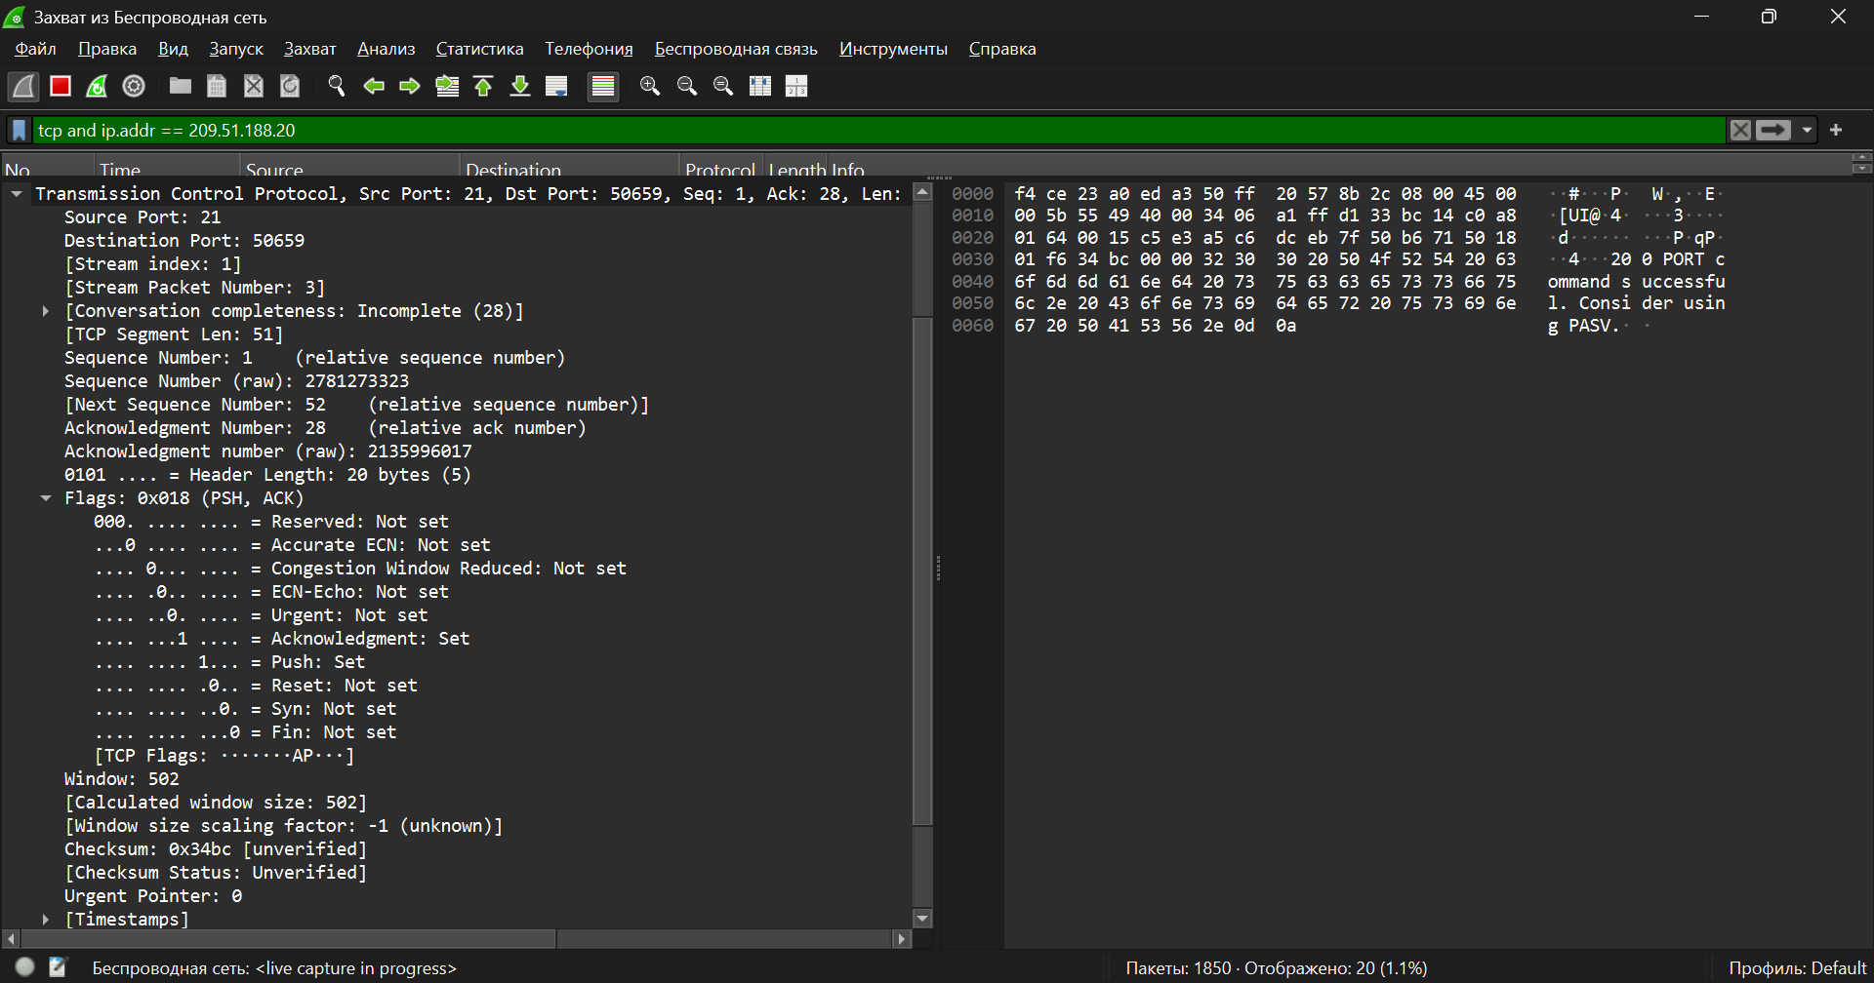Zoom in on packet text
This screenshot has width=1874, height=983.
point(650,87)
